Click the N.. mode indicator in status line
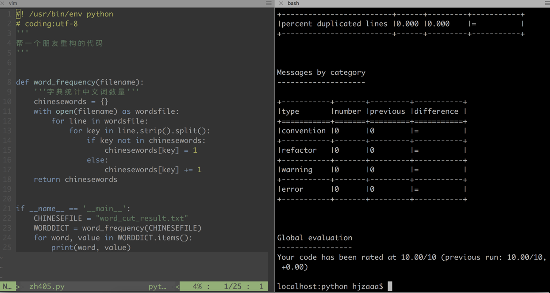Screen dimensions: 550x293 7,286
